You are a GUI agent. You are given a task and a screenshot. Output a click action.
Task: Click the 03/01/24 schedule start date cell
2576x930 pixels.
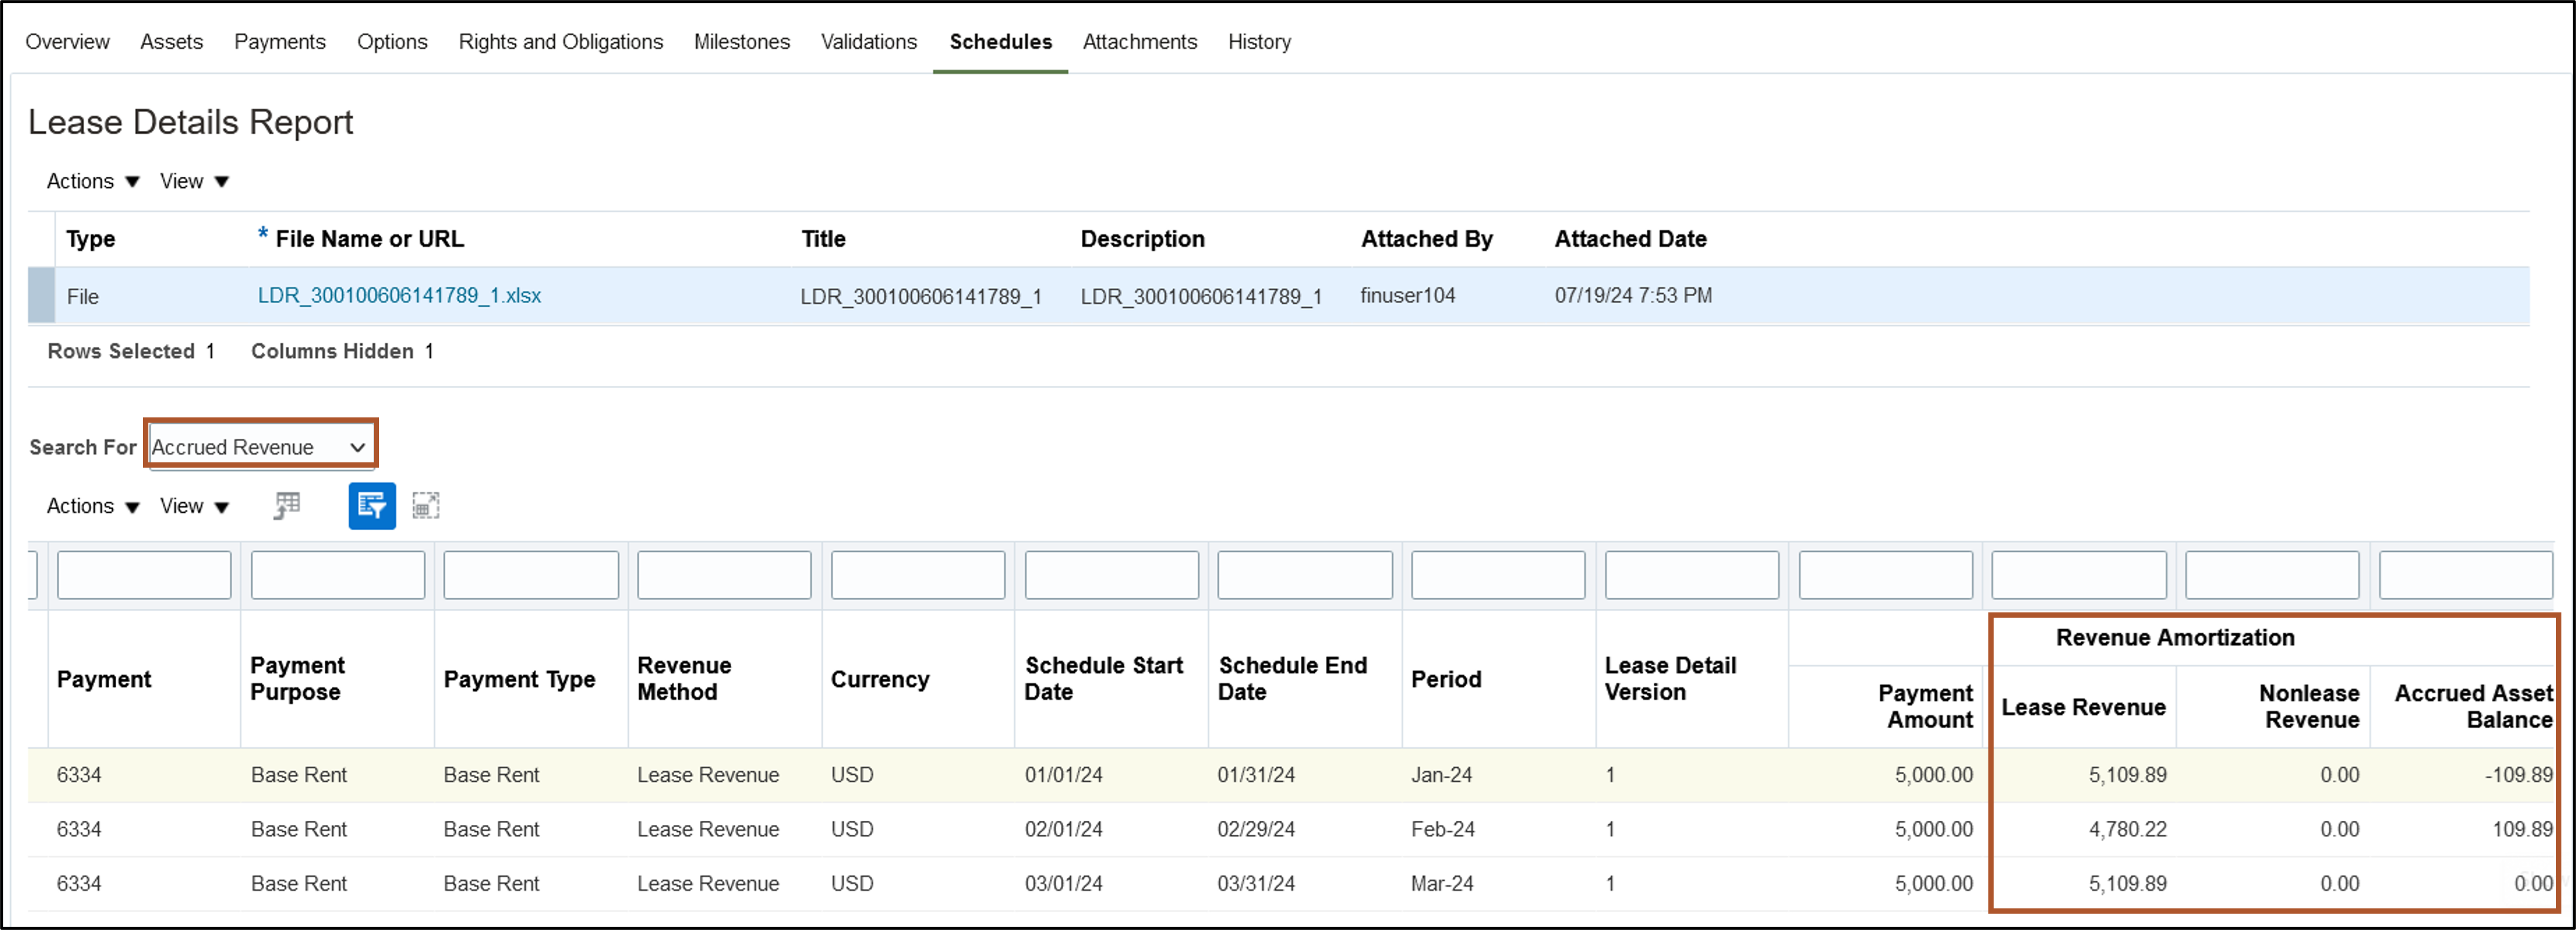coord(1063,884)
